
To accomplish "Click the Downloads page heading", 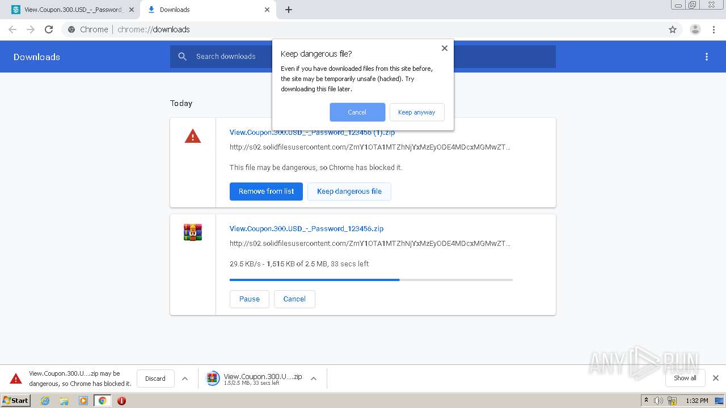I will tap(37, 57).
